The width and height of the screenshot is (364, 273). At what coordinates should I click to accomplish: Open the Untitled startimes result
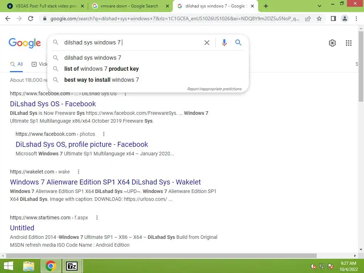click(x=22, y=228)
